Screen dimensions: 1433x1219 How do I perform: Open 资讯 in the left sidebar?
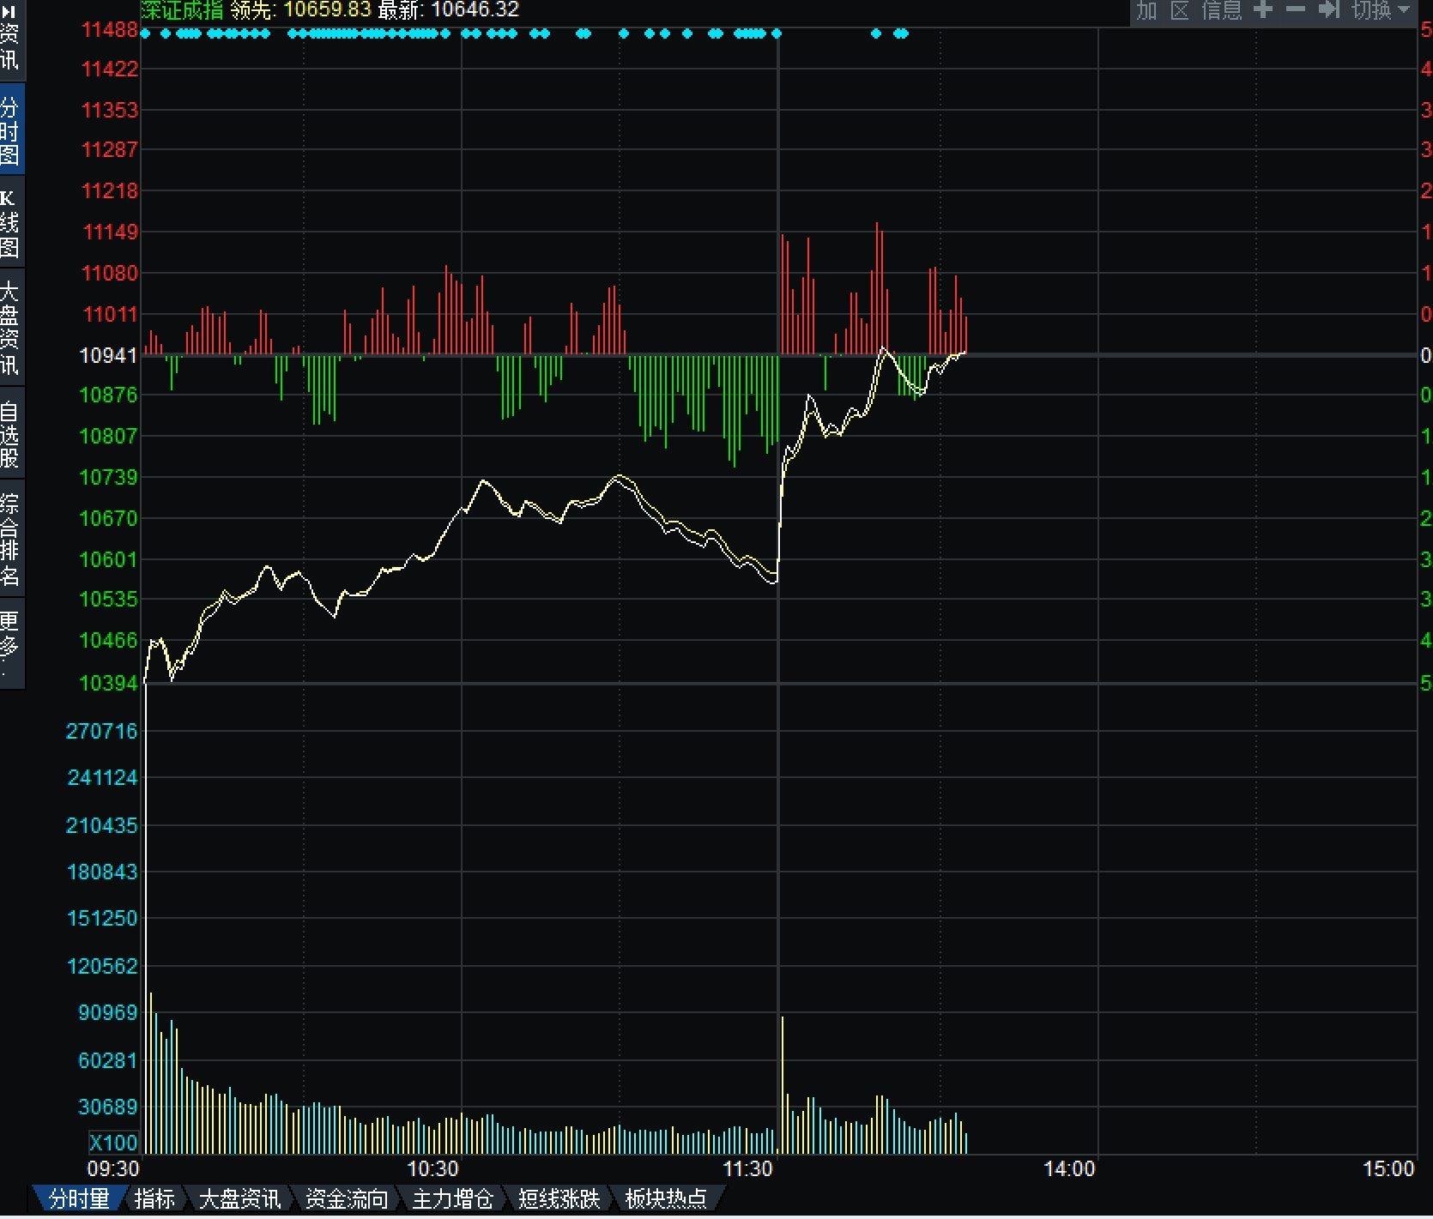pyautogui.click(x=9, y=46)
